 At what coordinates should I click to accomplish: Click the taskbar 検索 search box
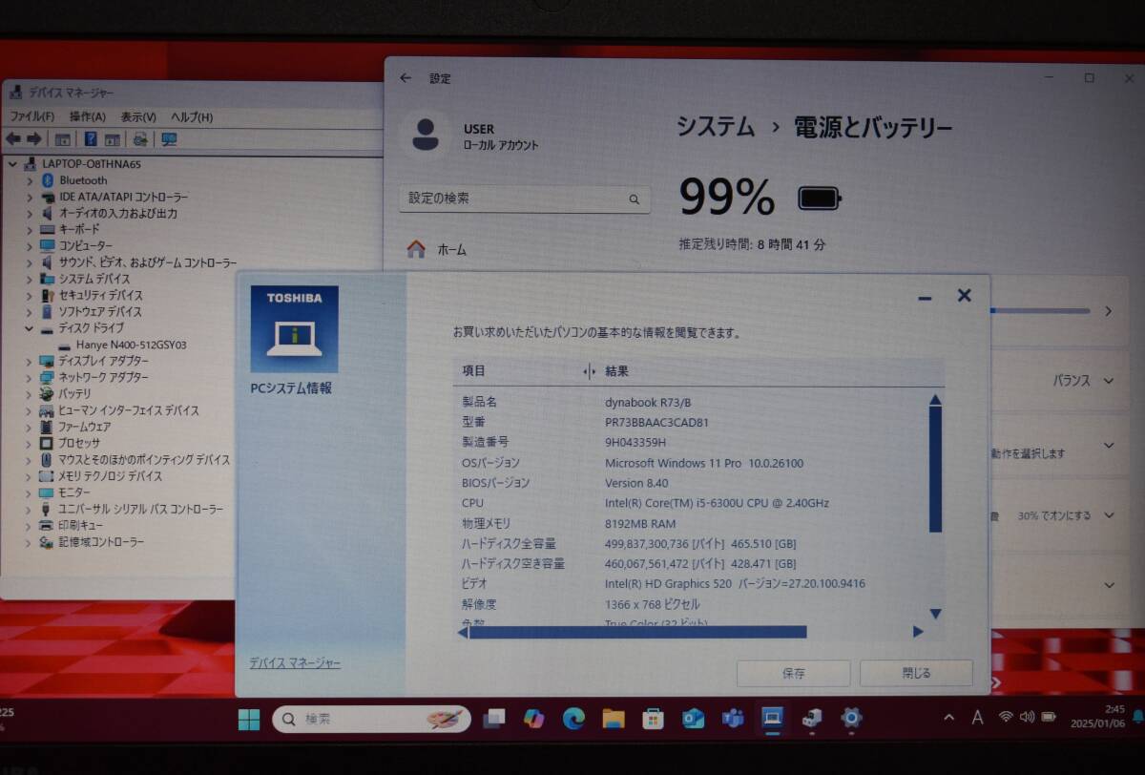[x=372, y=719]
